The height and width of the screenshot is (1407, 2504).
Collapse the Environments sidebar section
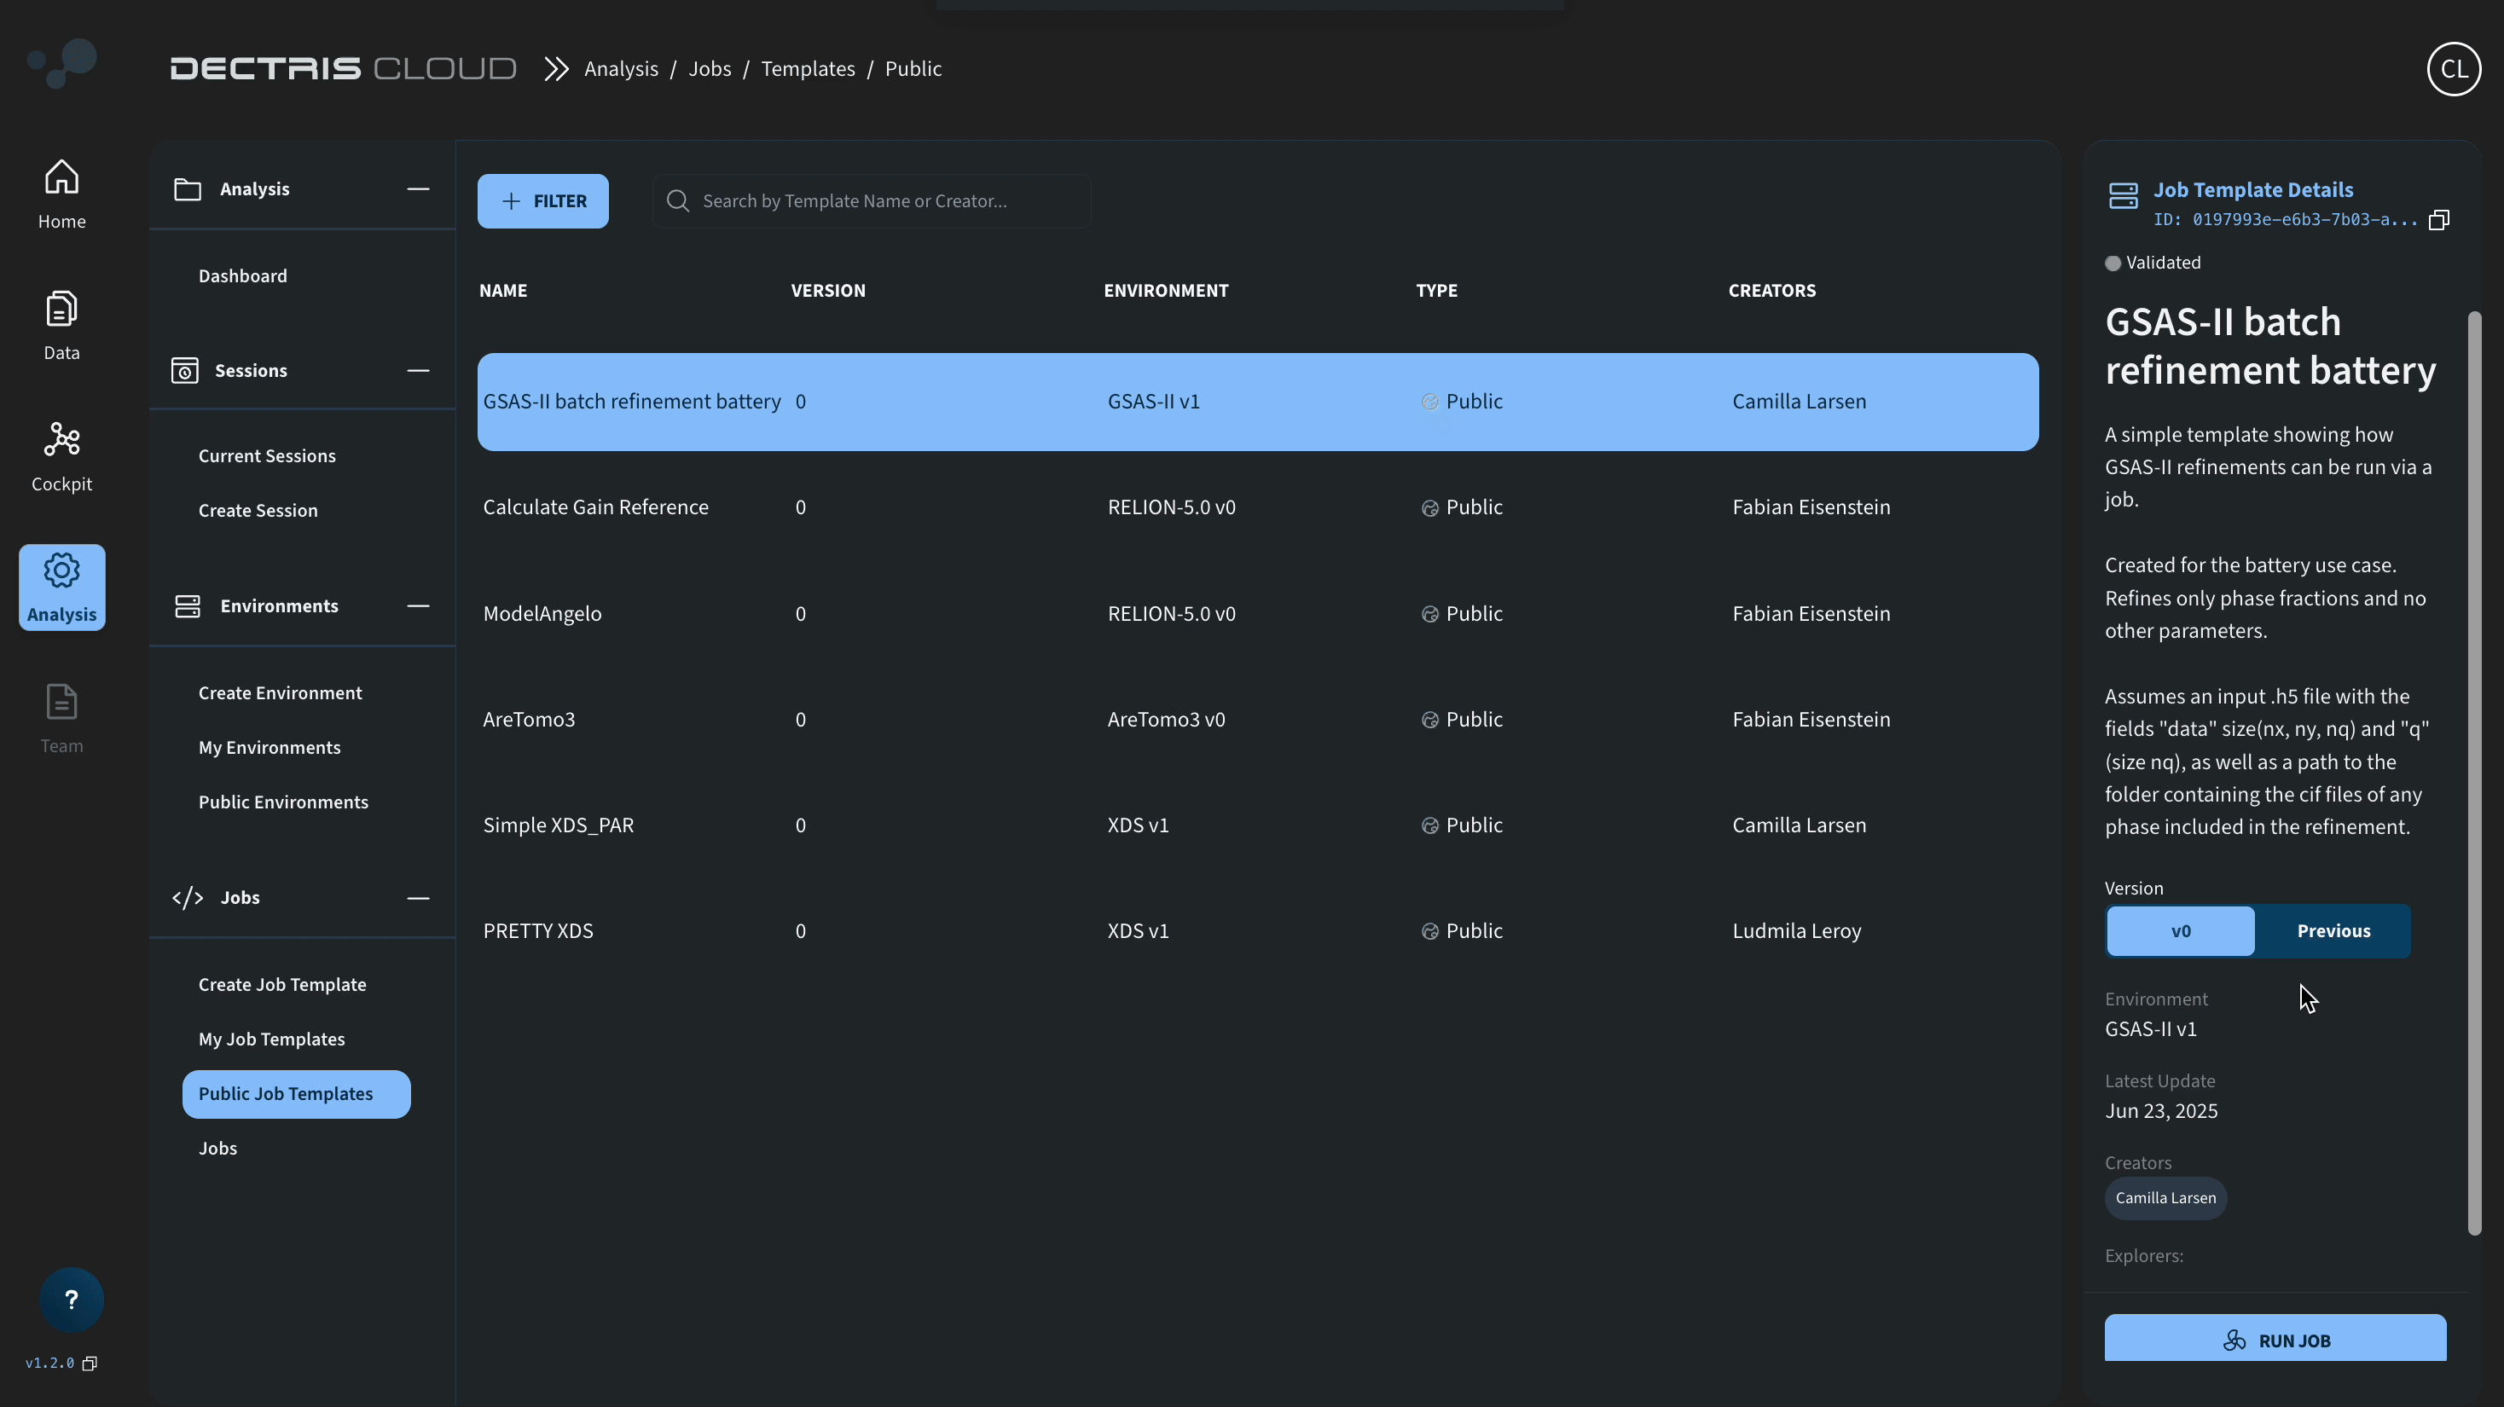pyautogui.click(x=418, y=605)
